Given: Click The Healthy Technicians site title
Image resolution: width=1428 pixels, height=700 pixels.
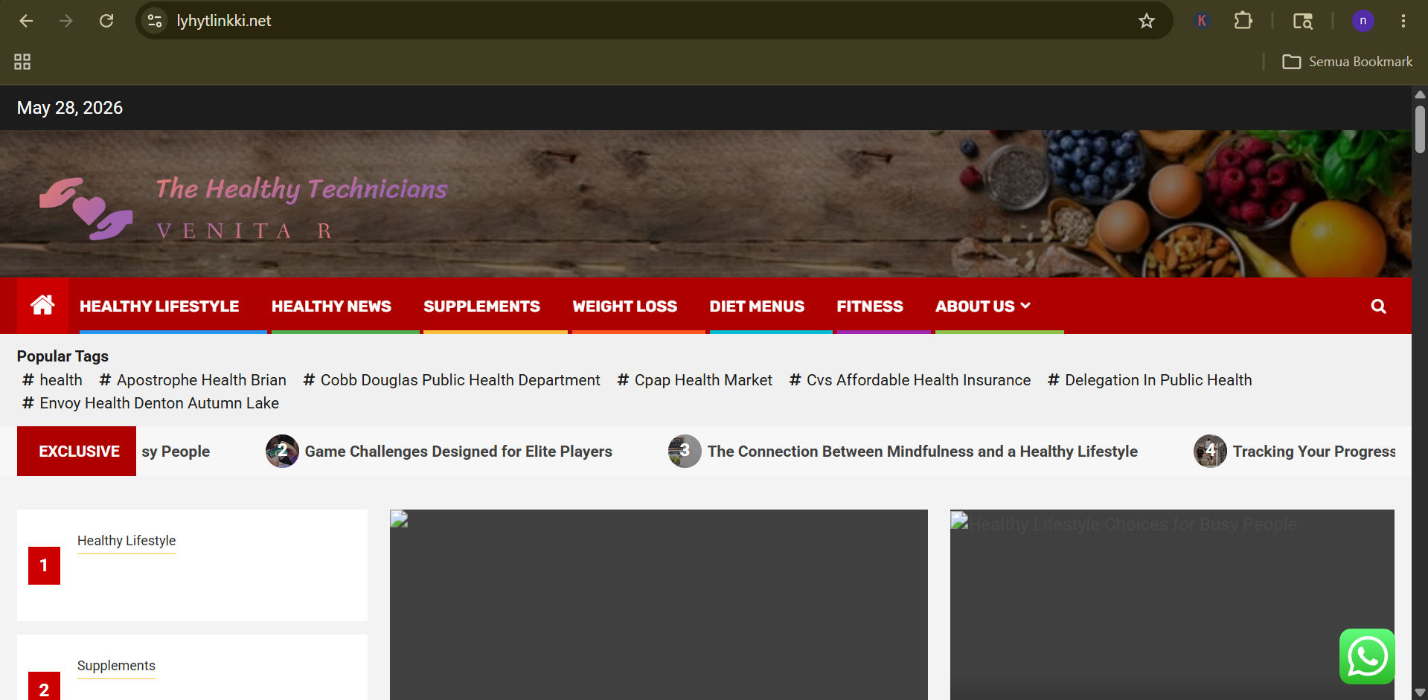Looking at the screenshot, I should 301,189.
